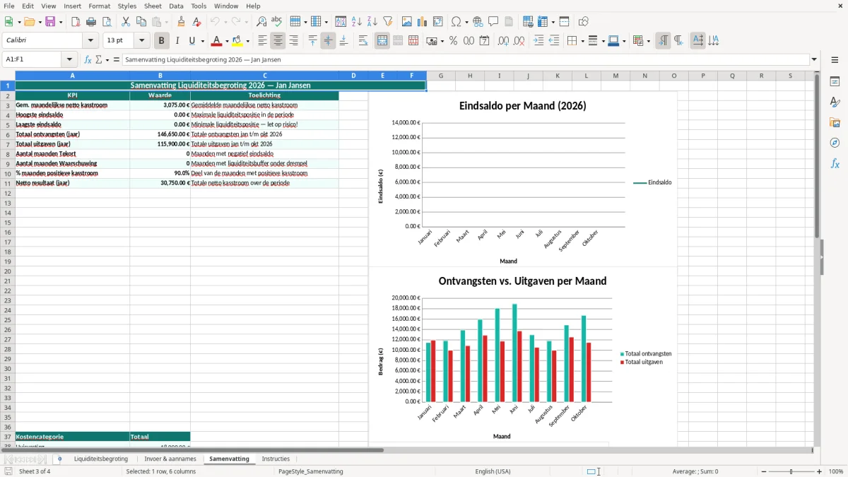Adjust the zoom slider in status bar
This screenshot has height=477, width=848.
point(791,471)
